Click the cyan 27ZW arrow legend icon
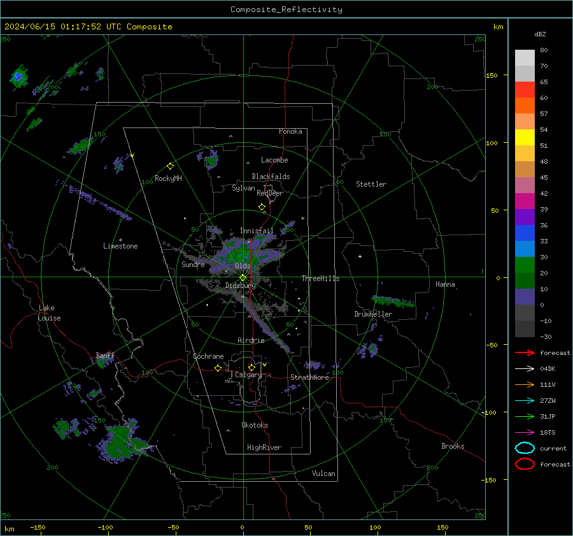573x536 pixels. click(525, 401)
